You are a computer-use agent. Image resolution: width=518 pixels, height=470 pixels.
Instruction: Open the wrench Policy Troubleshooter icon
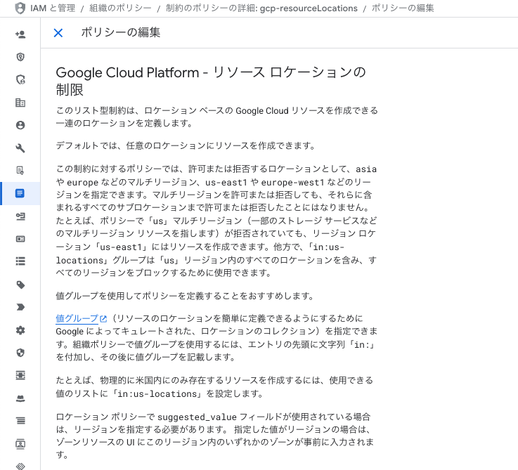20,148
